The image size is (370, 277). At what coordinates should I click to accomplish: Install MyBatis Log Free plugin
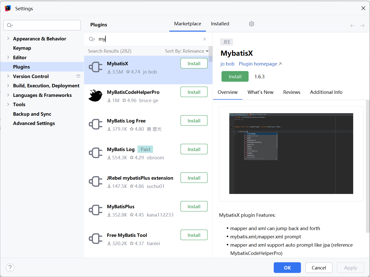coord(194,121)
